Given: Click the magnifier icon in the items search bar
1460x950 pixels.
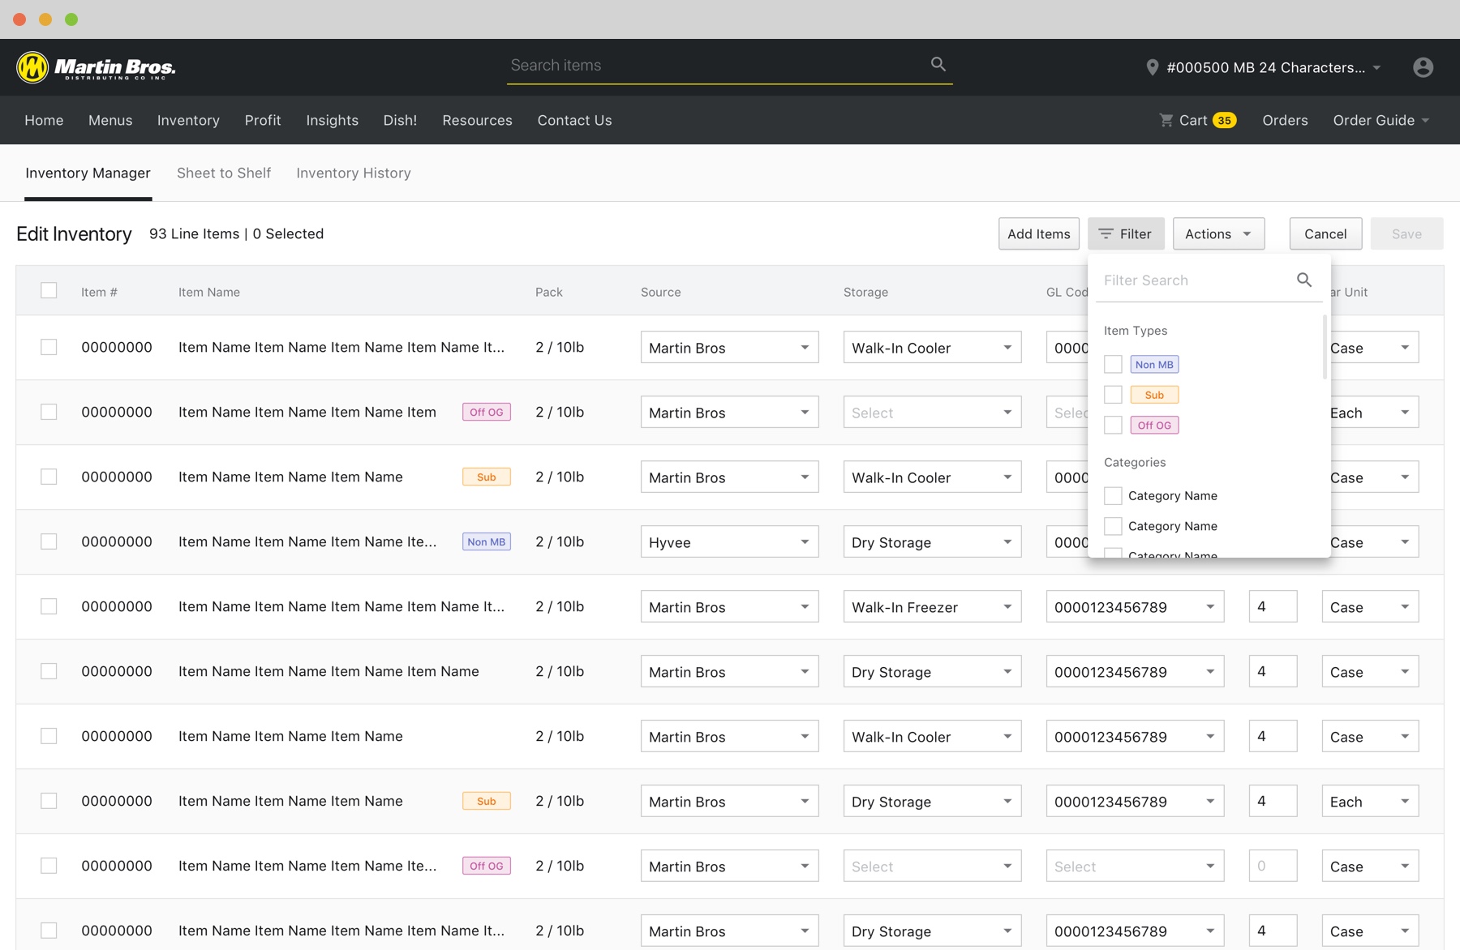Looking at the screenshot, I should point(938,64).
